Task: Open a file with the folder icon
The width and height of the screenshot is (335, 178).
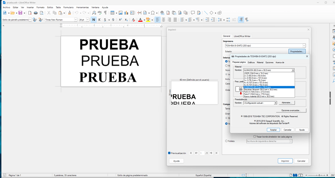Action: point(13,13)
